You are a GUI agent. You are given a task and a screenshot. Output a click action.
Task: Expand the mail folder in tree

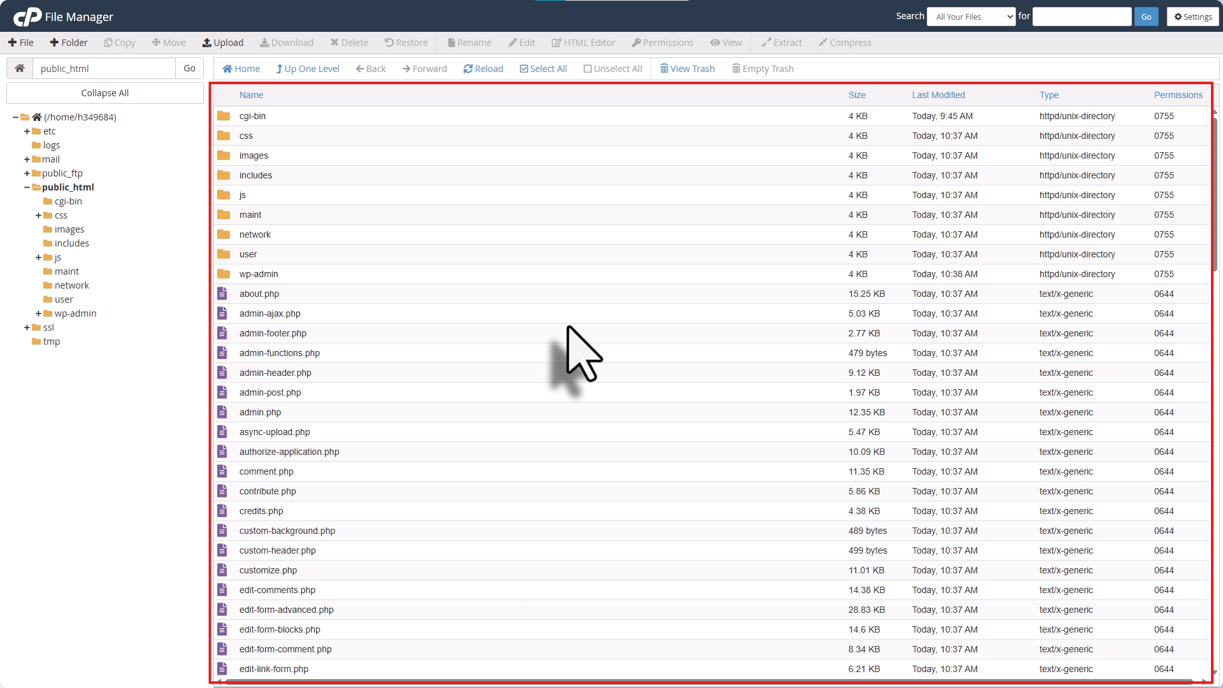click(27, 159)
